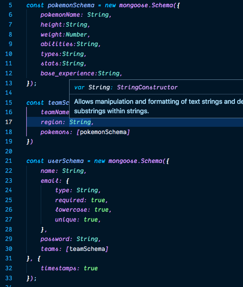Click the abilities property name
243x287 pixels.
click(x=56, y=44)
